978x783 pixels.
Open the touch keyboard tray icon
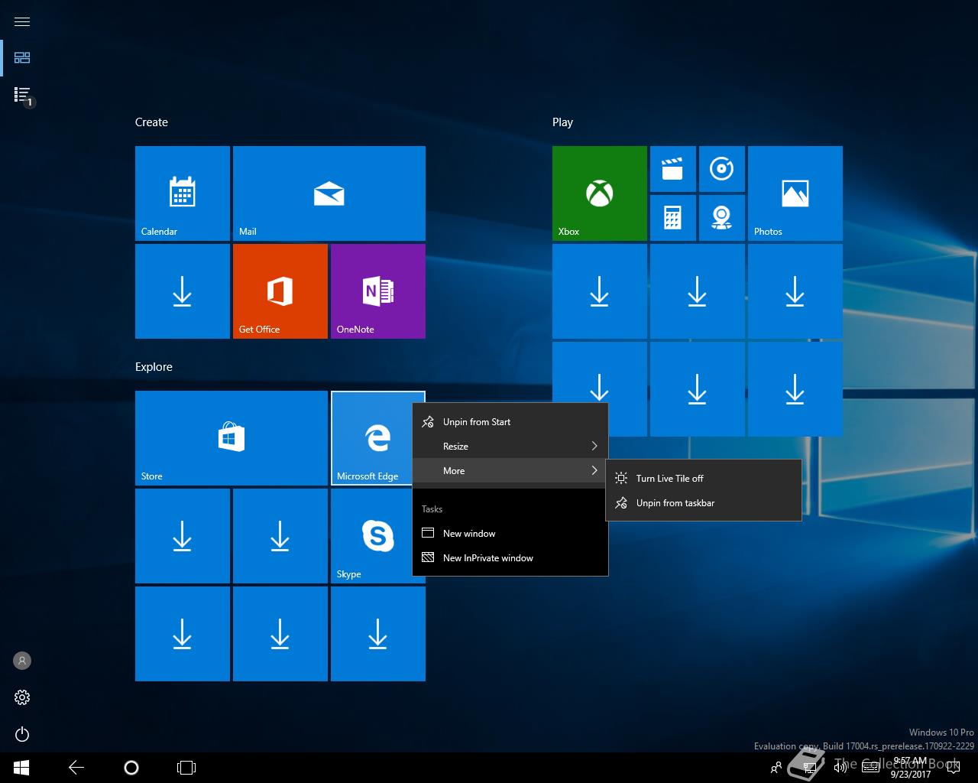tap(870, 768)
